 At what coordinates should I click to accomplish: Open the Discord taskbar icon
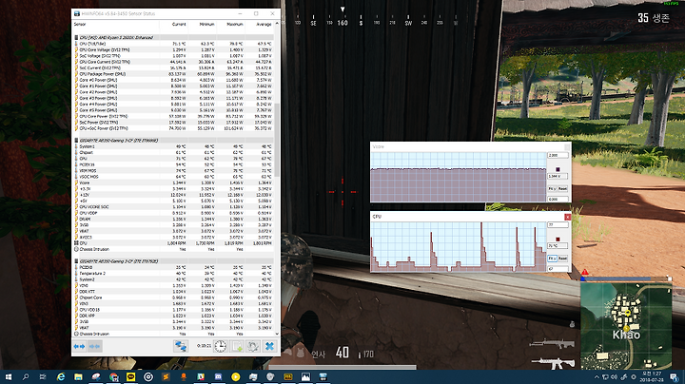click(218, 377)
